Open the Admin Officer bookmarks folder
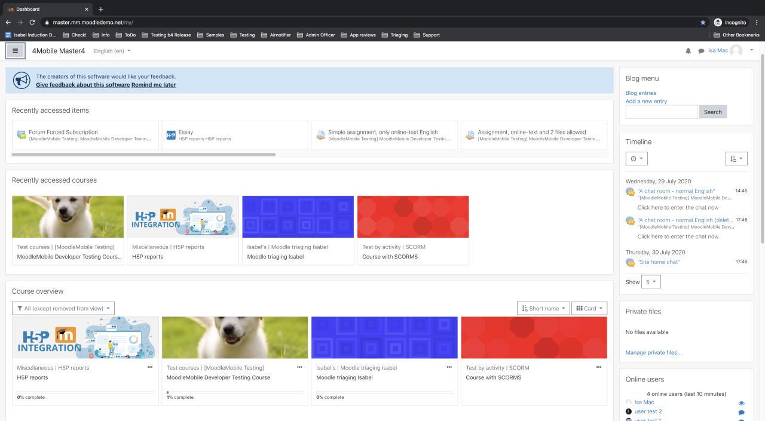765x421 pixels. 316,35
